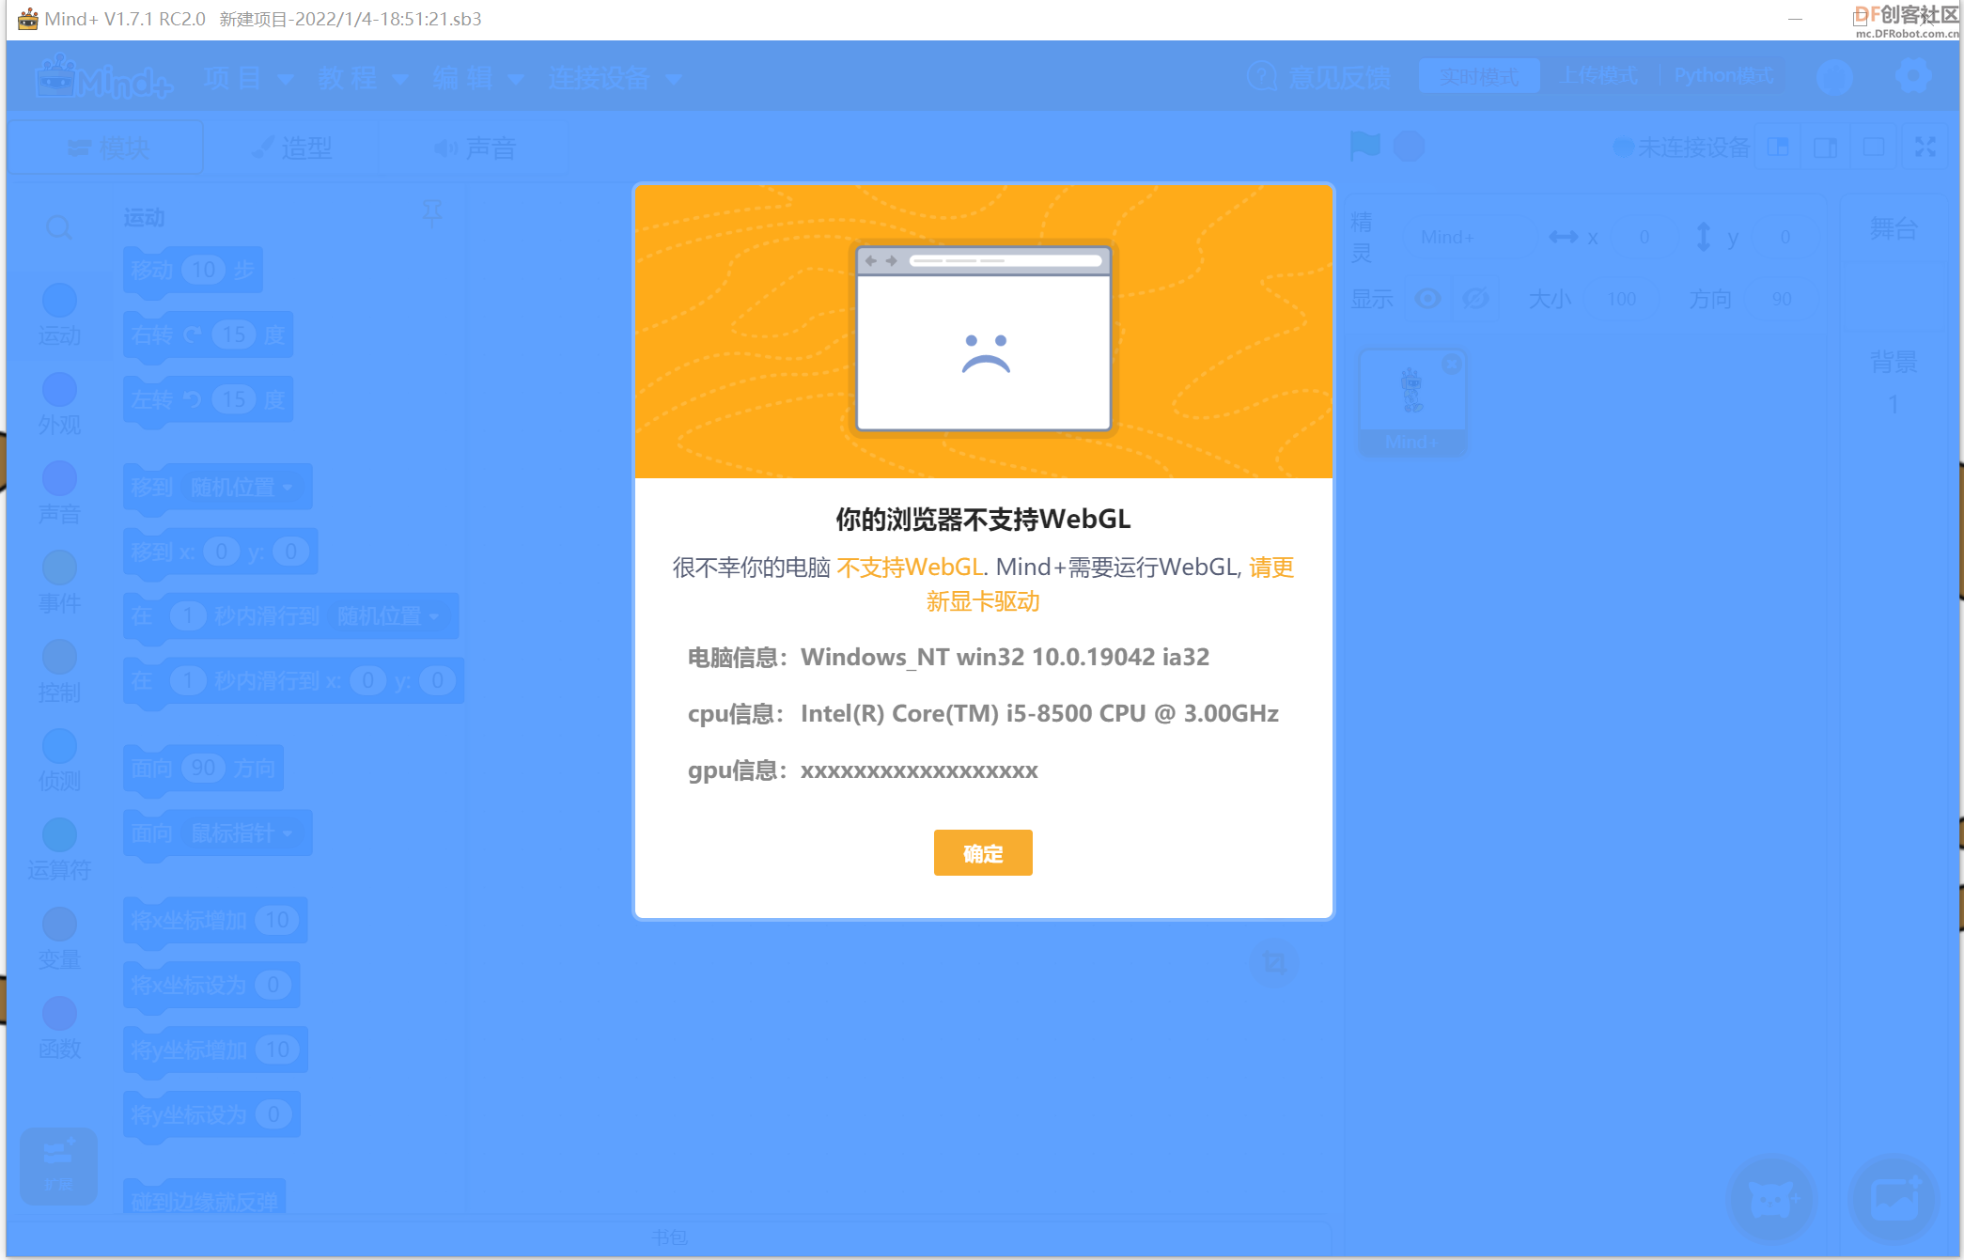Click the 未连接设备 status
The height and width of the screenshot is (1260, 1964).
pyautogui.click(x=1681, y=148)
